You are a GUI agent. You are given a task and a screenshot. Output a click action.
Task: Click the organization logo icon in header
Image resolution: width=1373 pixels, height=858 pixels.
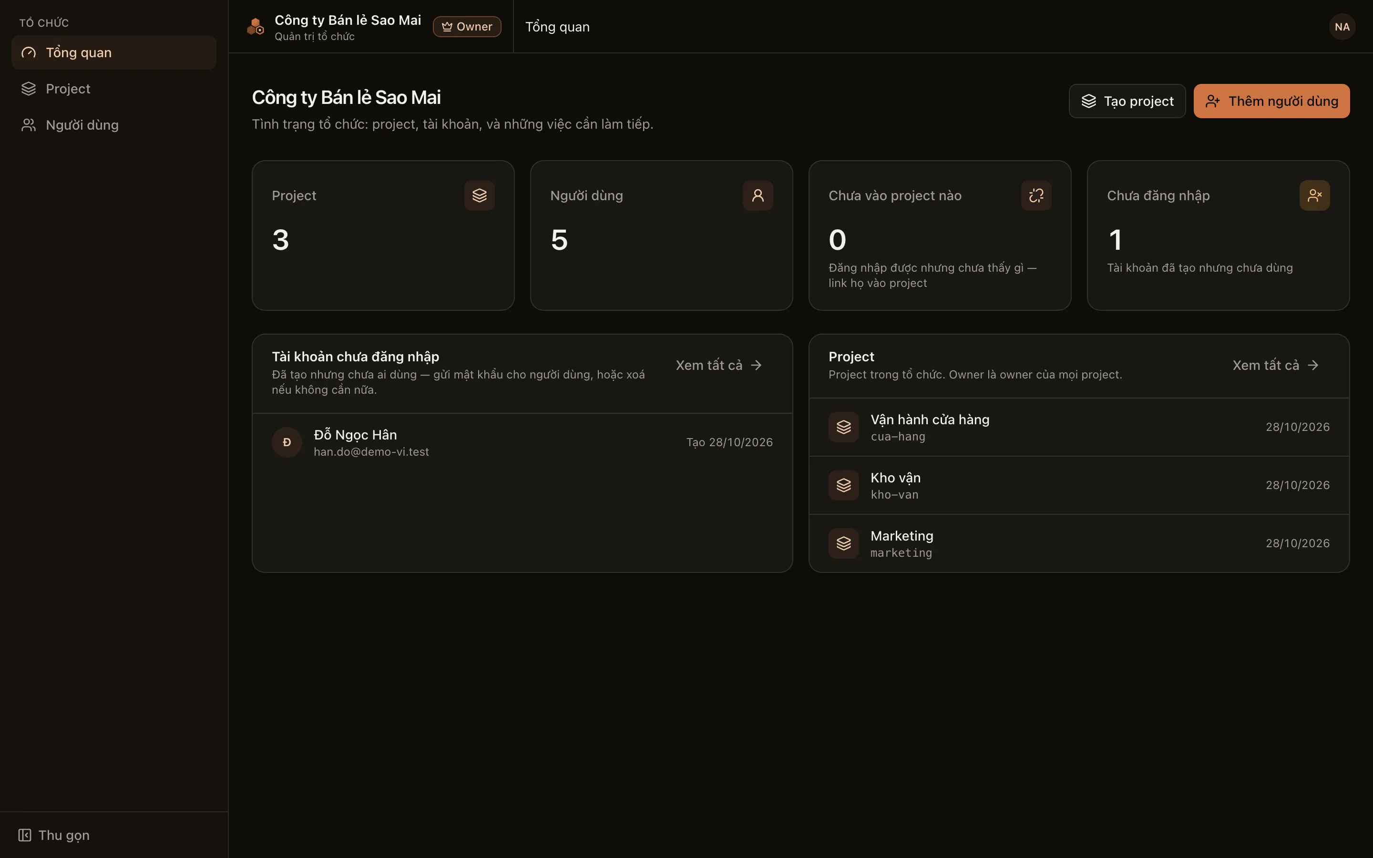pos(256,27)
